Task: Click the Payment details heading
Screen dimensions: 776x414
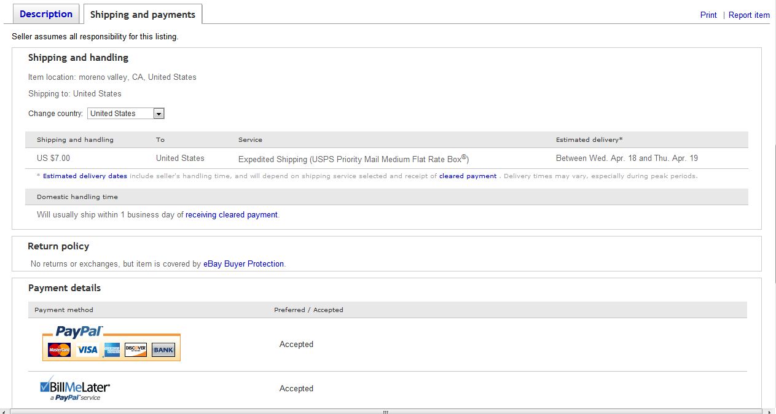Action: (65, 288)
